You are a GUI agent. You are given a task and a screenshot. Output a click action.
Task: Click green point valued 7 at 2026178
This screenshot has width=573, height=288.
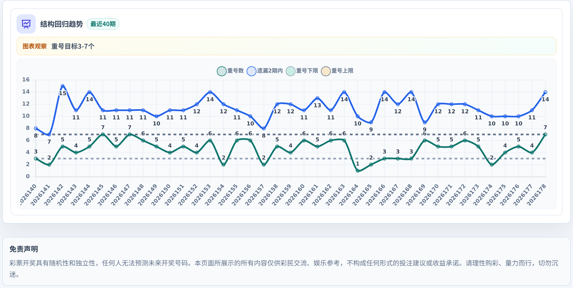click(x=545, y=135)
